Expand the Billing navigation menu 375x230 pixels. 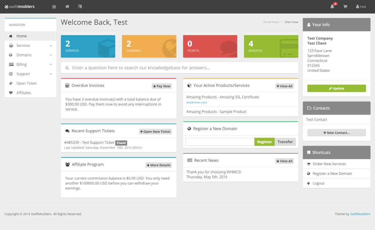(x=30, y=65)
